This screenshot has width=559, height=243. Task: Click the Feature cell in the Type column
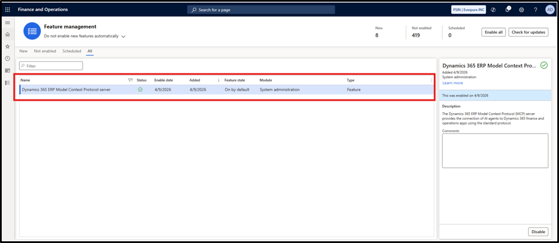tap(354, 90)
